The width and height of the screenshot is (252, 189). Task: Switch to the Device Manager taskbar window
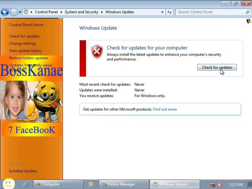tap(123, 184)
